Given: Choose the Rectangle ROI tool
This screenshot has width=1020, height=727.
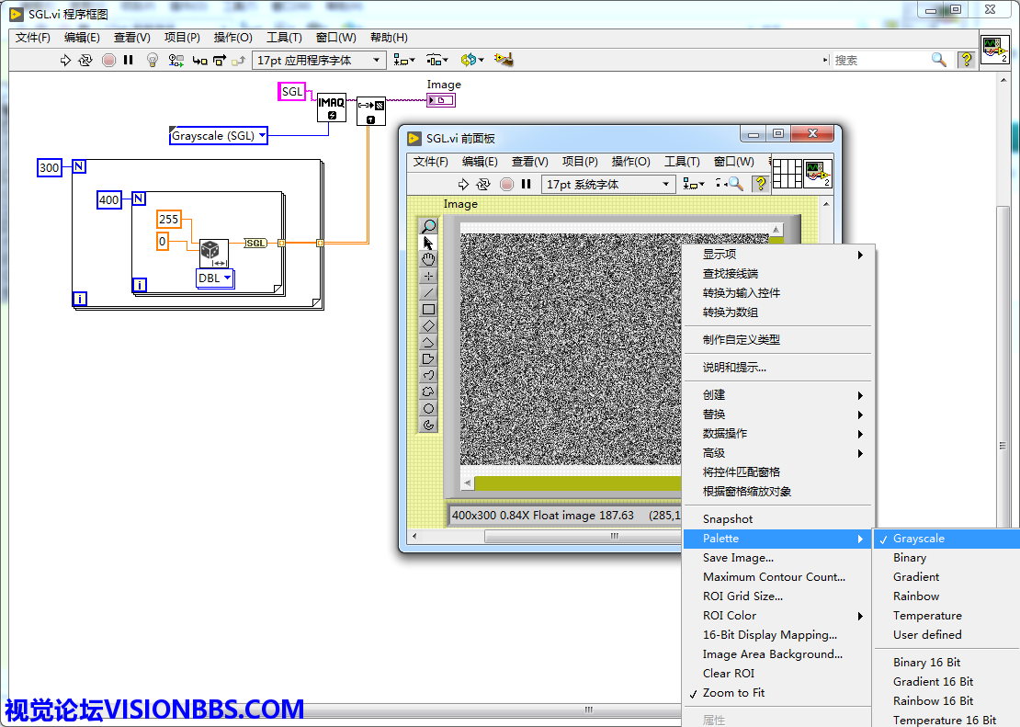Looking at the screenshot, I should point(428,310).
